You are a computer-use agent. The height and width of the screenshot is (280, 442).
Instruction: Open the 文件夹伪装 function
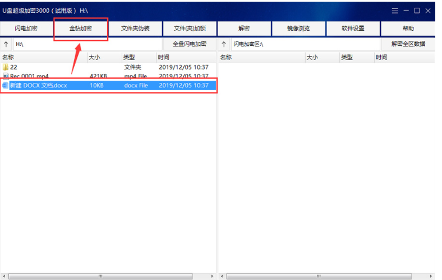click(135, 29)
